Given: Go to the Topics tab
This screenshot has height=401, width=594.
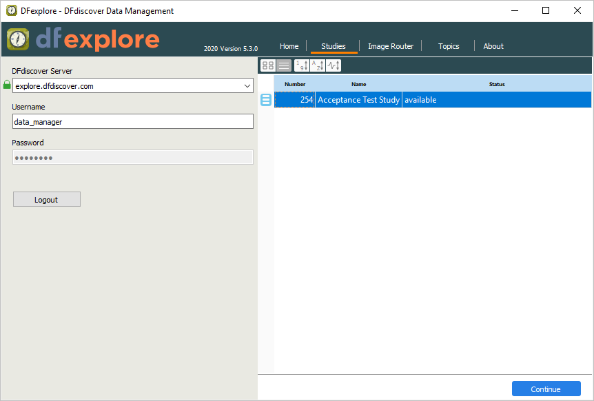Looking at the screenshot, I should click(x=449, y=46).
